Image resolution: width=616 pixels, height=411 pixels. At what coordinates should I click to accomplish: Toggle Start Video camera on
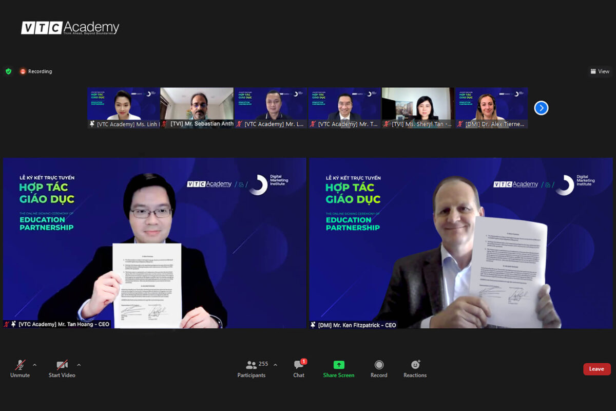[x=62, y=368]
